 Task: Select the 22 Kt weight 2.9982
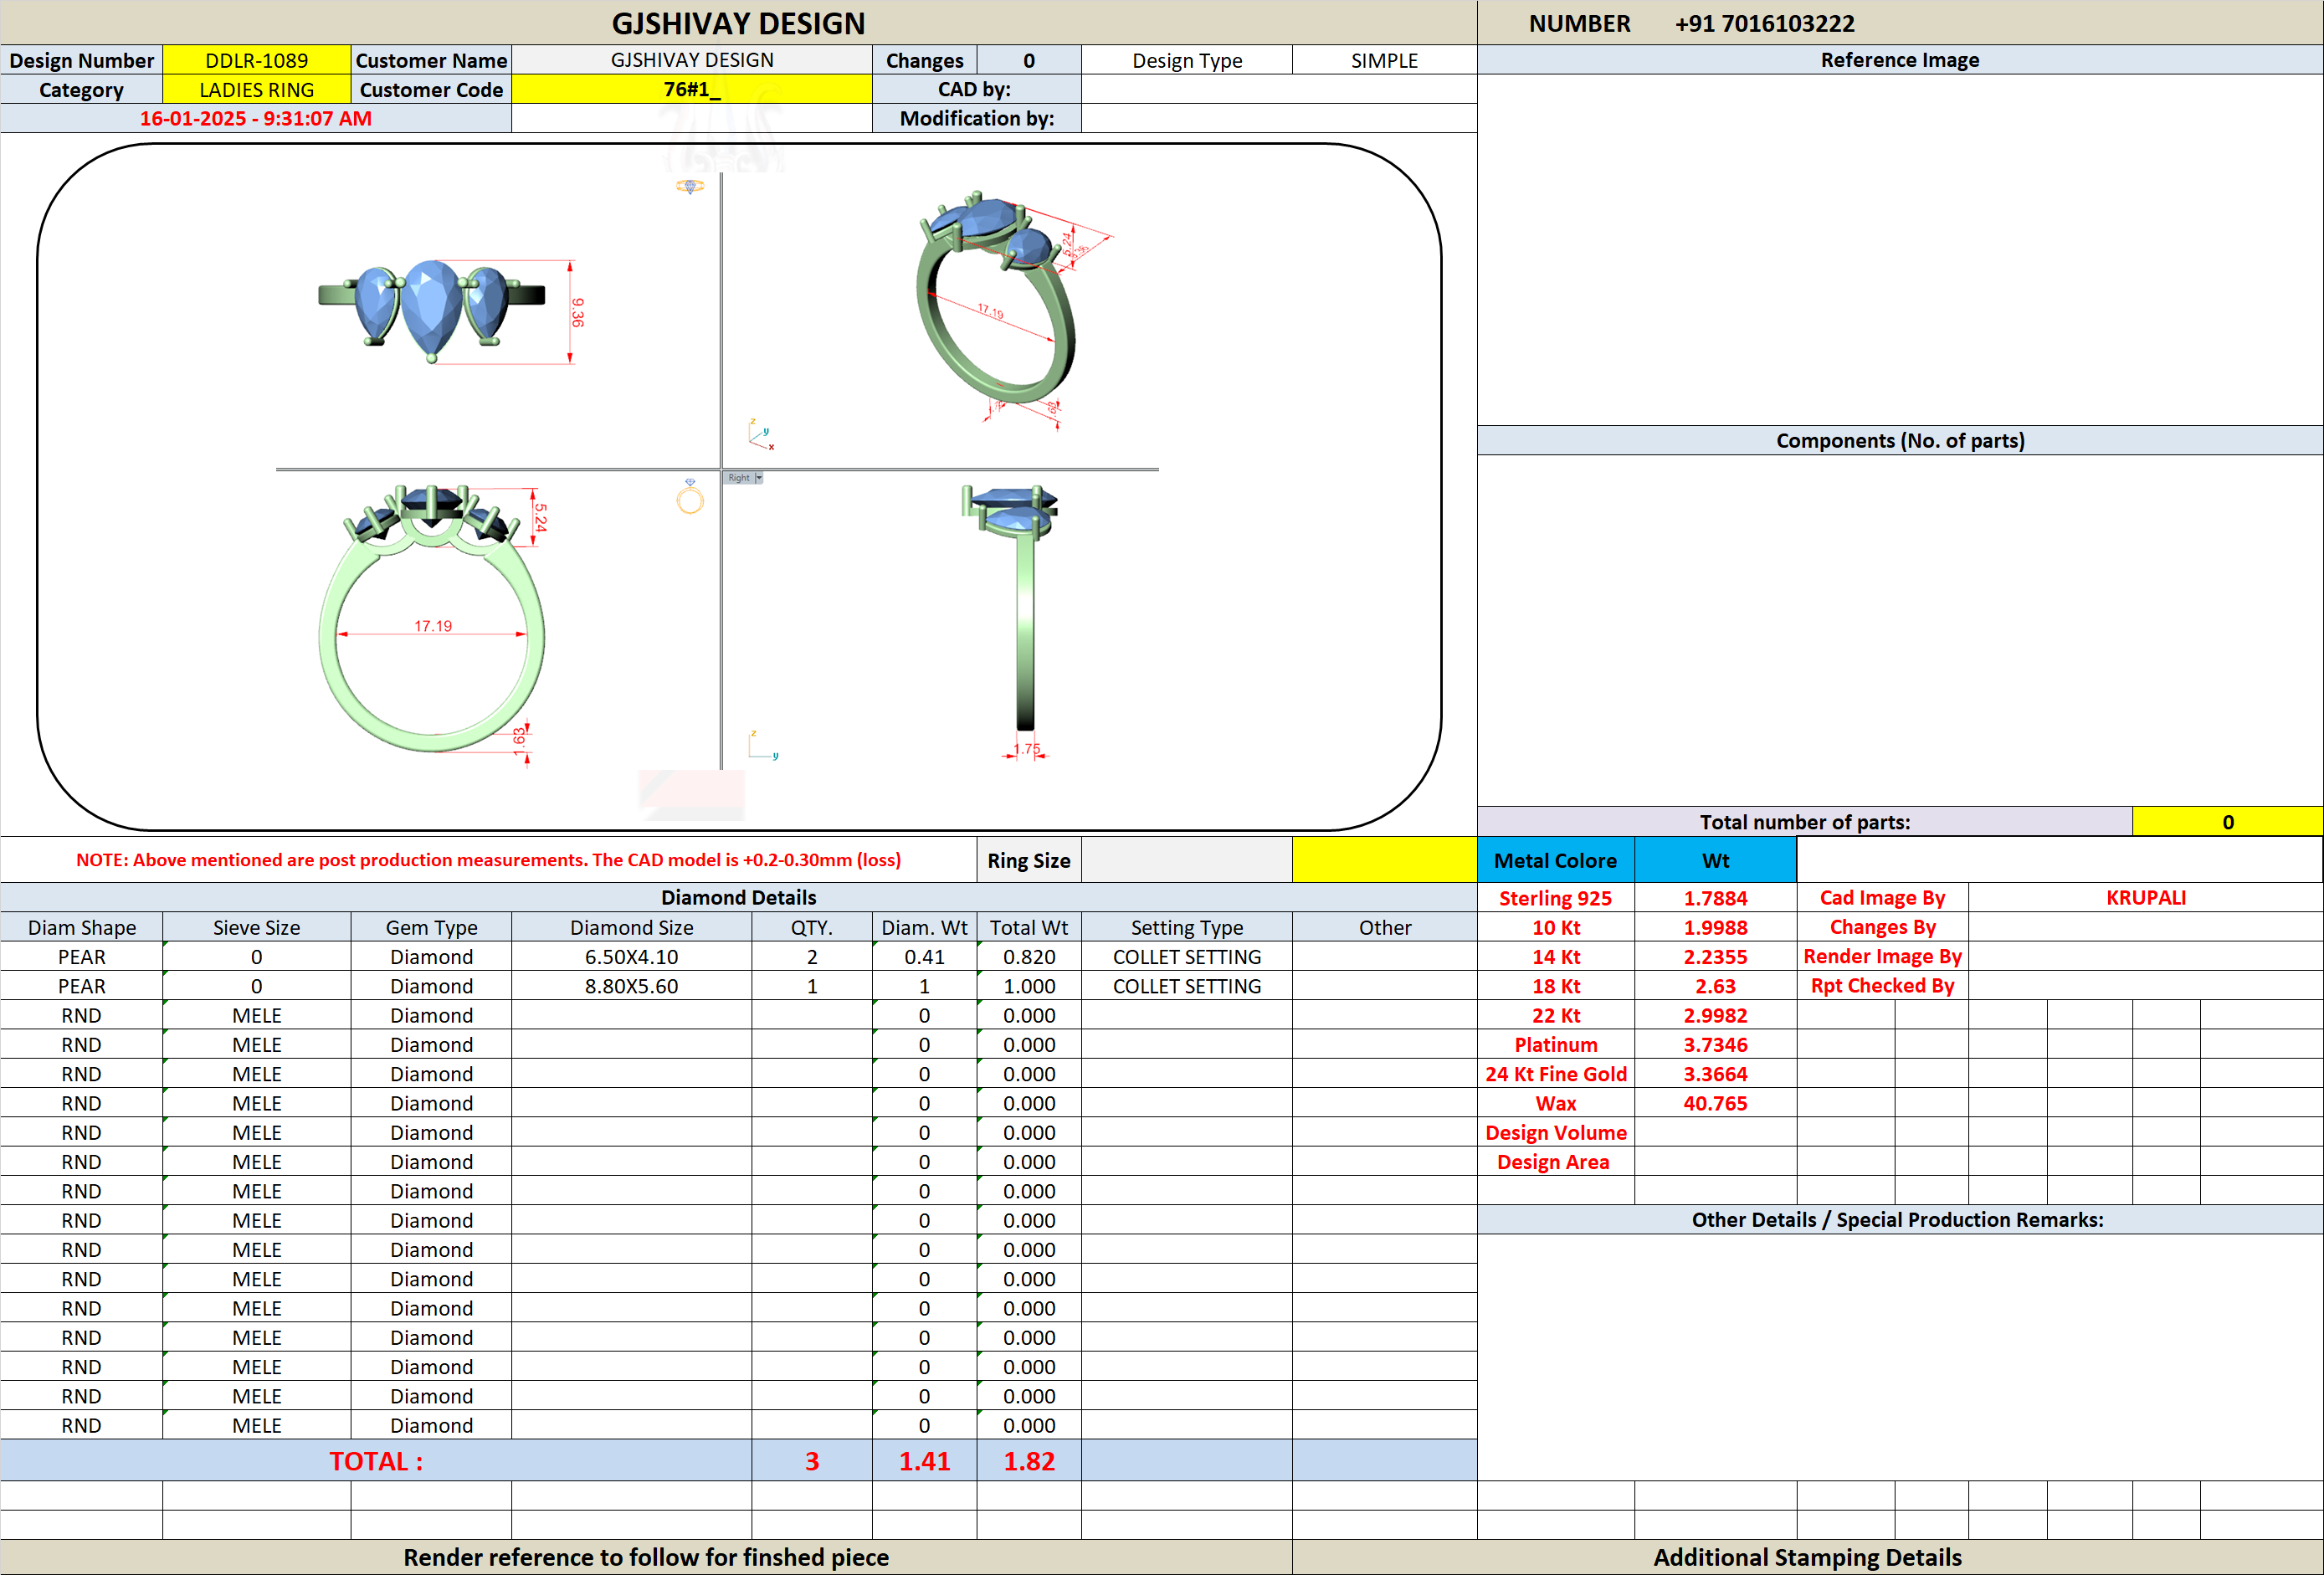(1715, 1014)
